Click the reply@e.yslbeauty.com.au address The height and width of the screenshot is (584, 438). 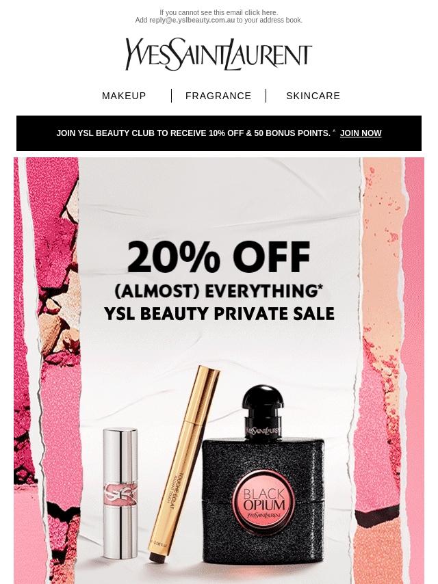pyautogui.click(x=192, y=20)
